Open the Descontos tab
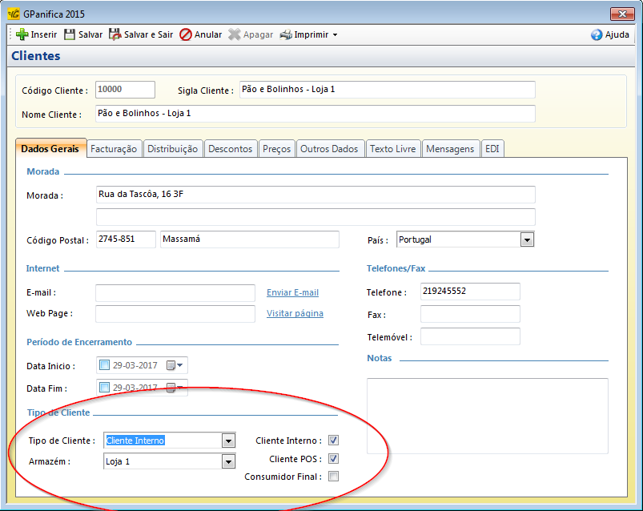The width and height of the screenshot is (643, 511). (x=231, y=149)
